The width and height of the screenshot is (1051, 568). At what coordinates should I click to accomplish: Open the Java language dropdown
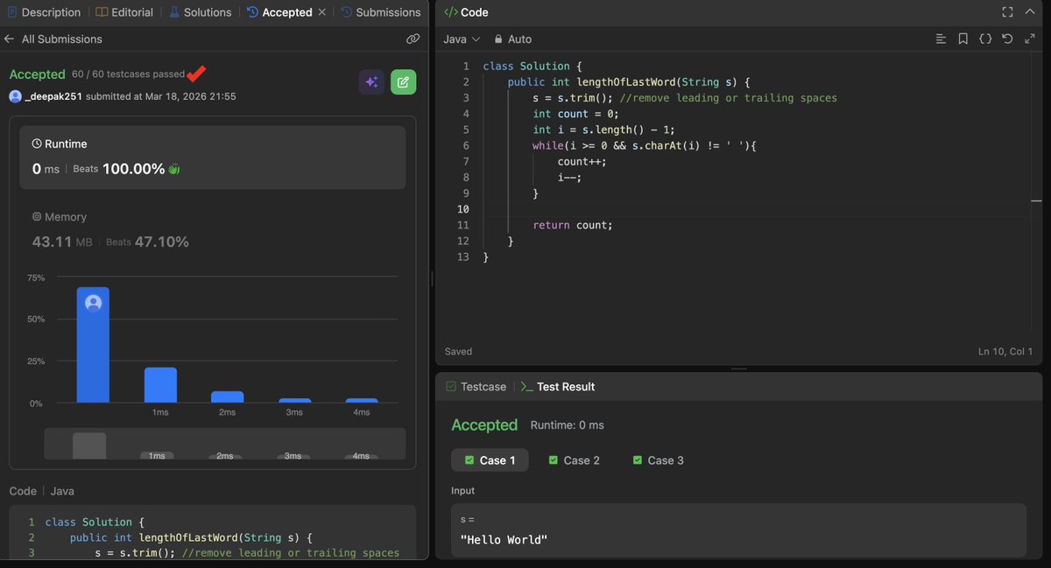tap(462, 39)
